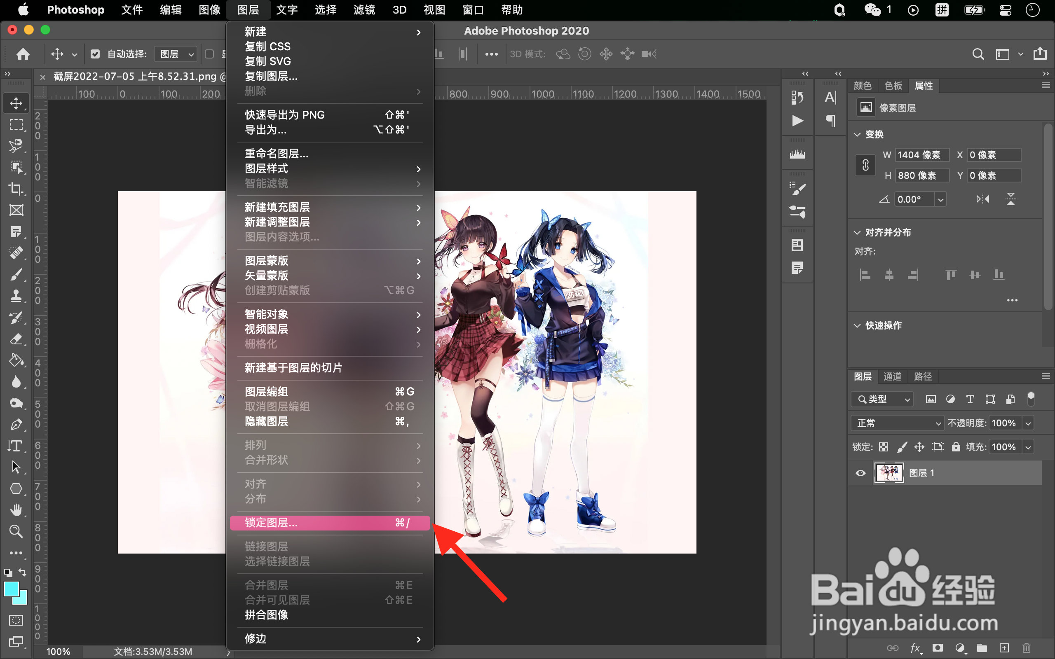
Task: Select the Type tool
Action: coord(16,445)
